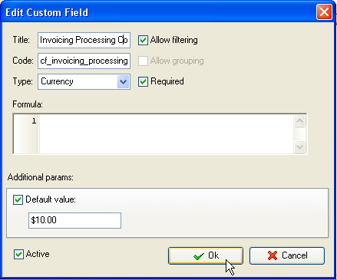Open the Type dropdown arrow
Image resolution: width=337 pixels, height=280 pixels.
pyautogui.click(x=124, y=82)
